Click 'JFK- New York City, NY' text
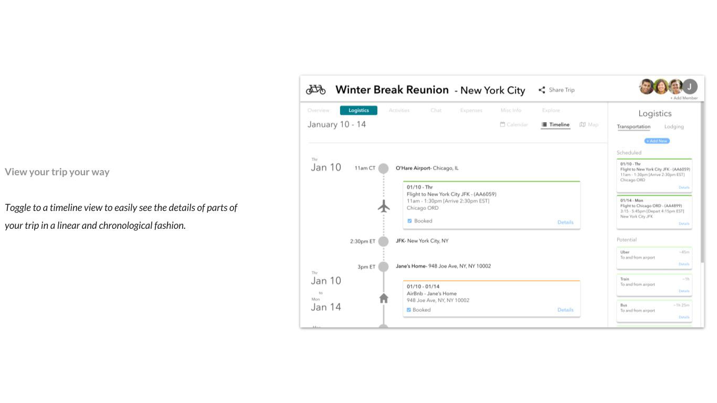Viewport: 717px width, 403px height. tap(422, 241)
